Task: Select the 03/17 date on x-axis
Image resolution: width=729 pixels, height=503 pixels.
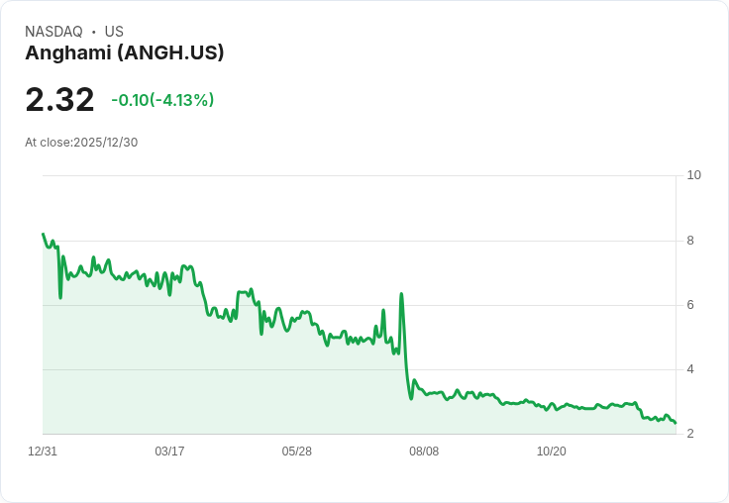Action: (169, 452)
